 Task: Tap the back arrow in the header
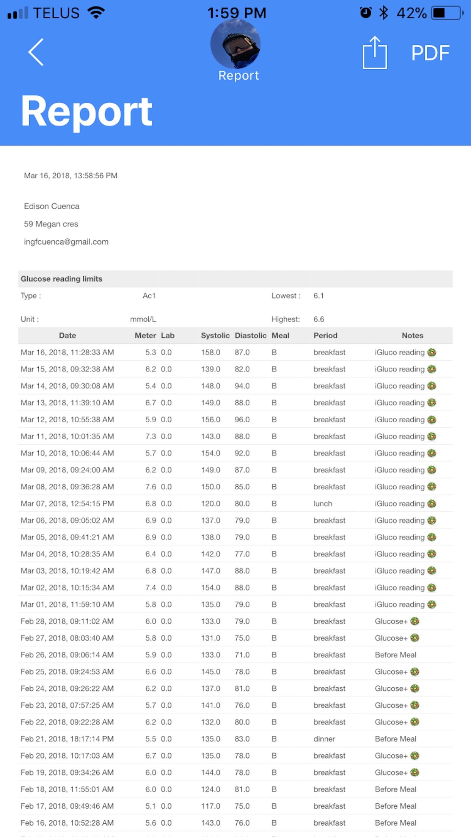pyautogui.click(x=36, y=52)
